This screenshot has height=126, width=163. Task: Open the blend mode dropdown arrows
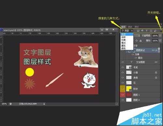point(139,35)
